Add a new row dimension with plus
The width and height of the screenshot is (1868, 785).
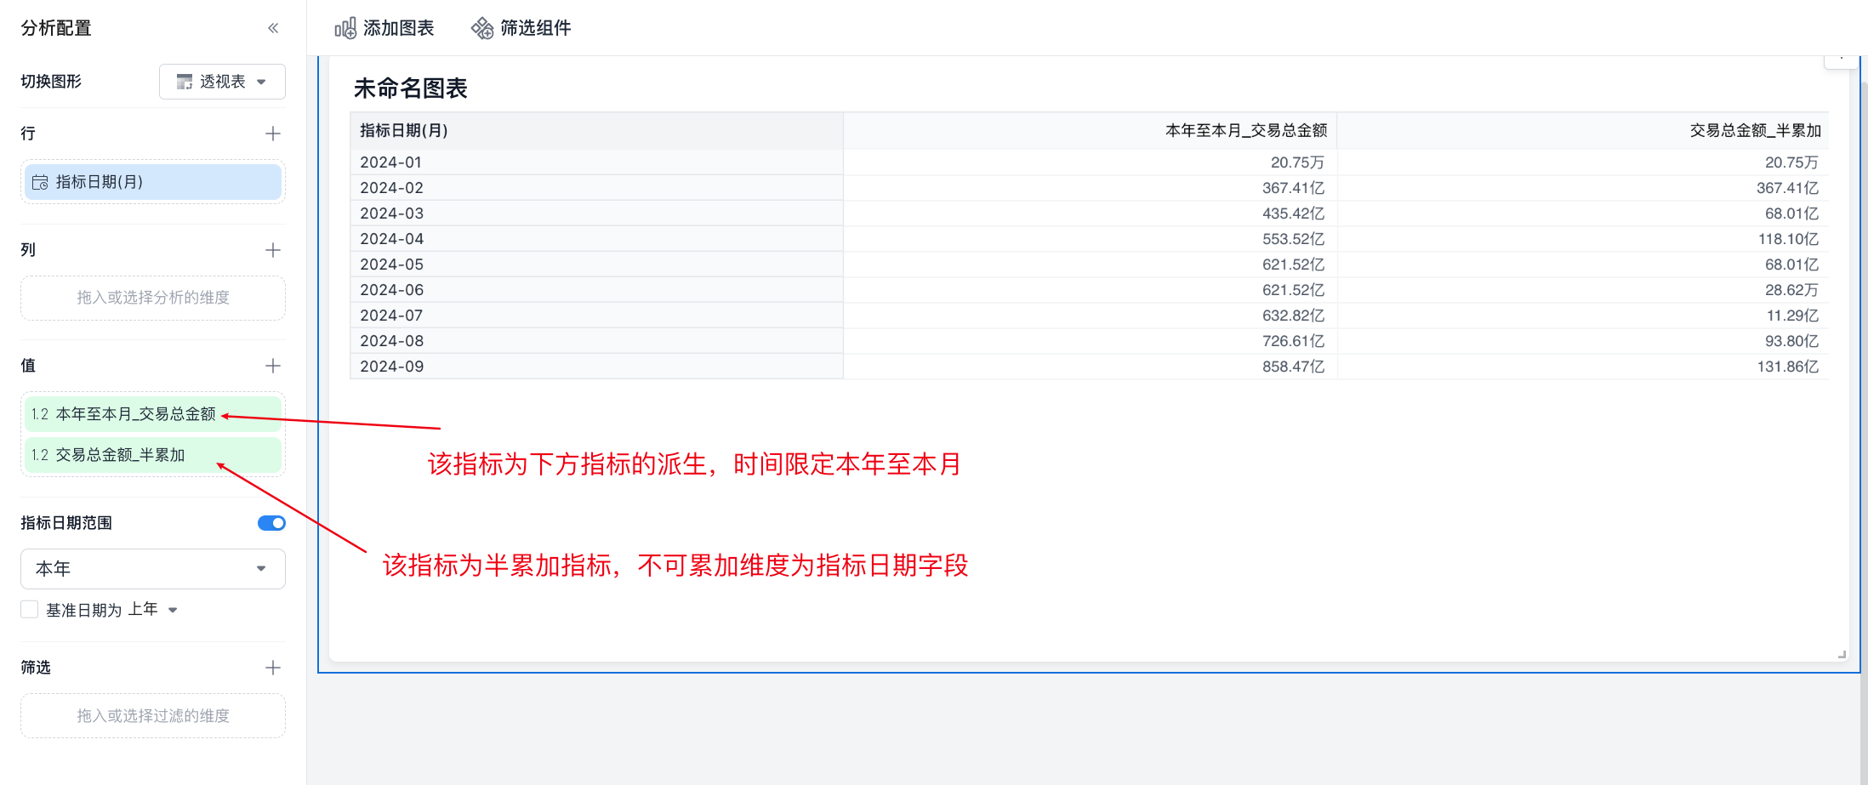click(273, 134)
